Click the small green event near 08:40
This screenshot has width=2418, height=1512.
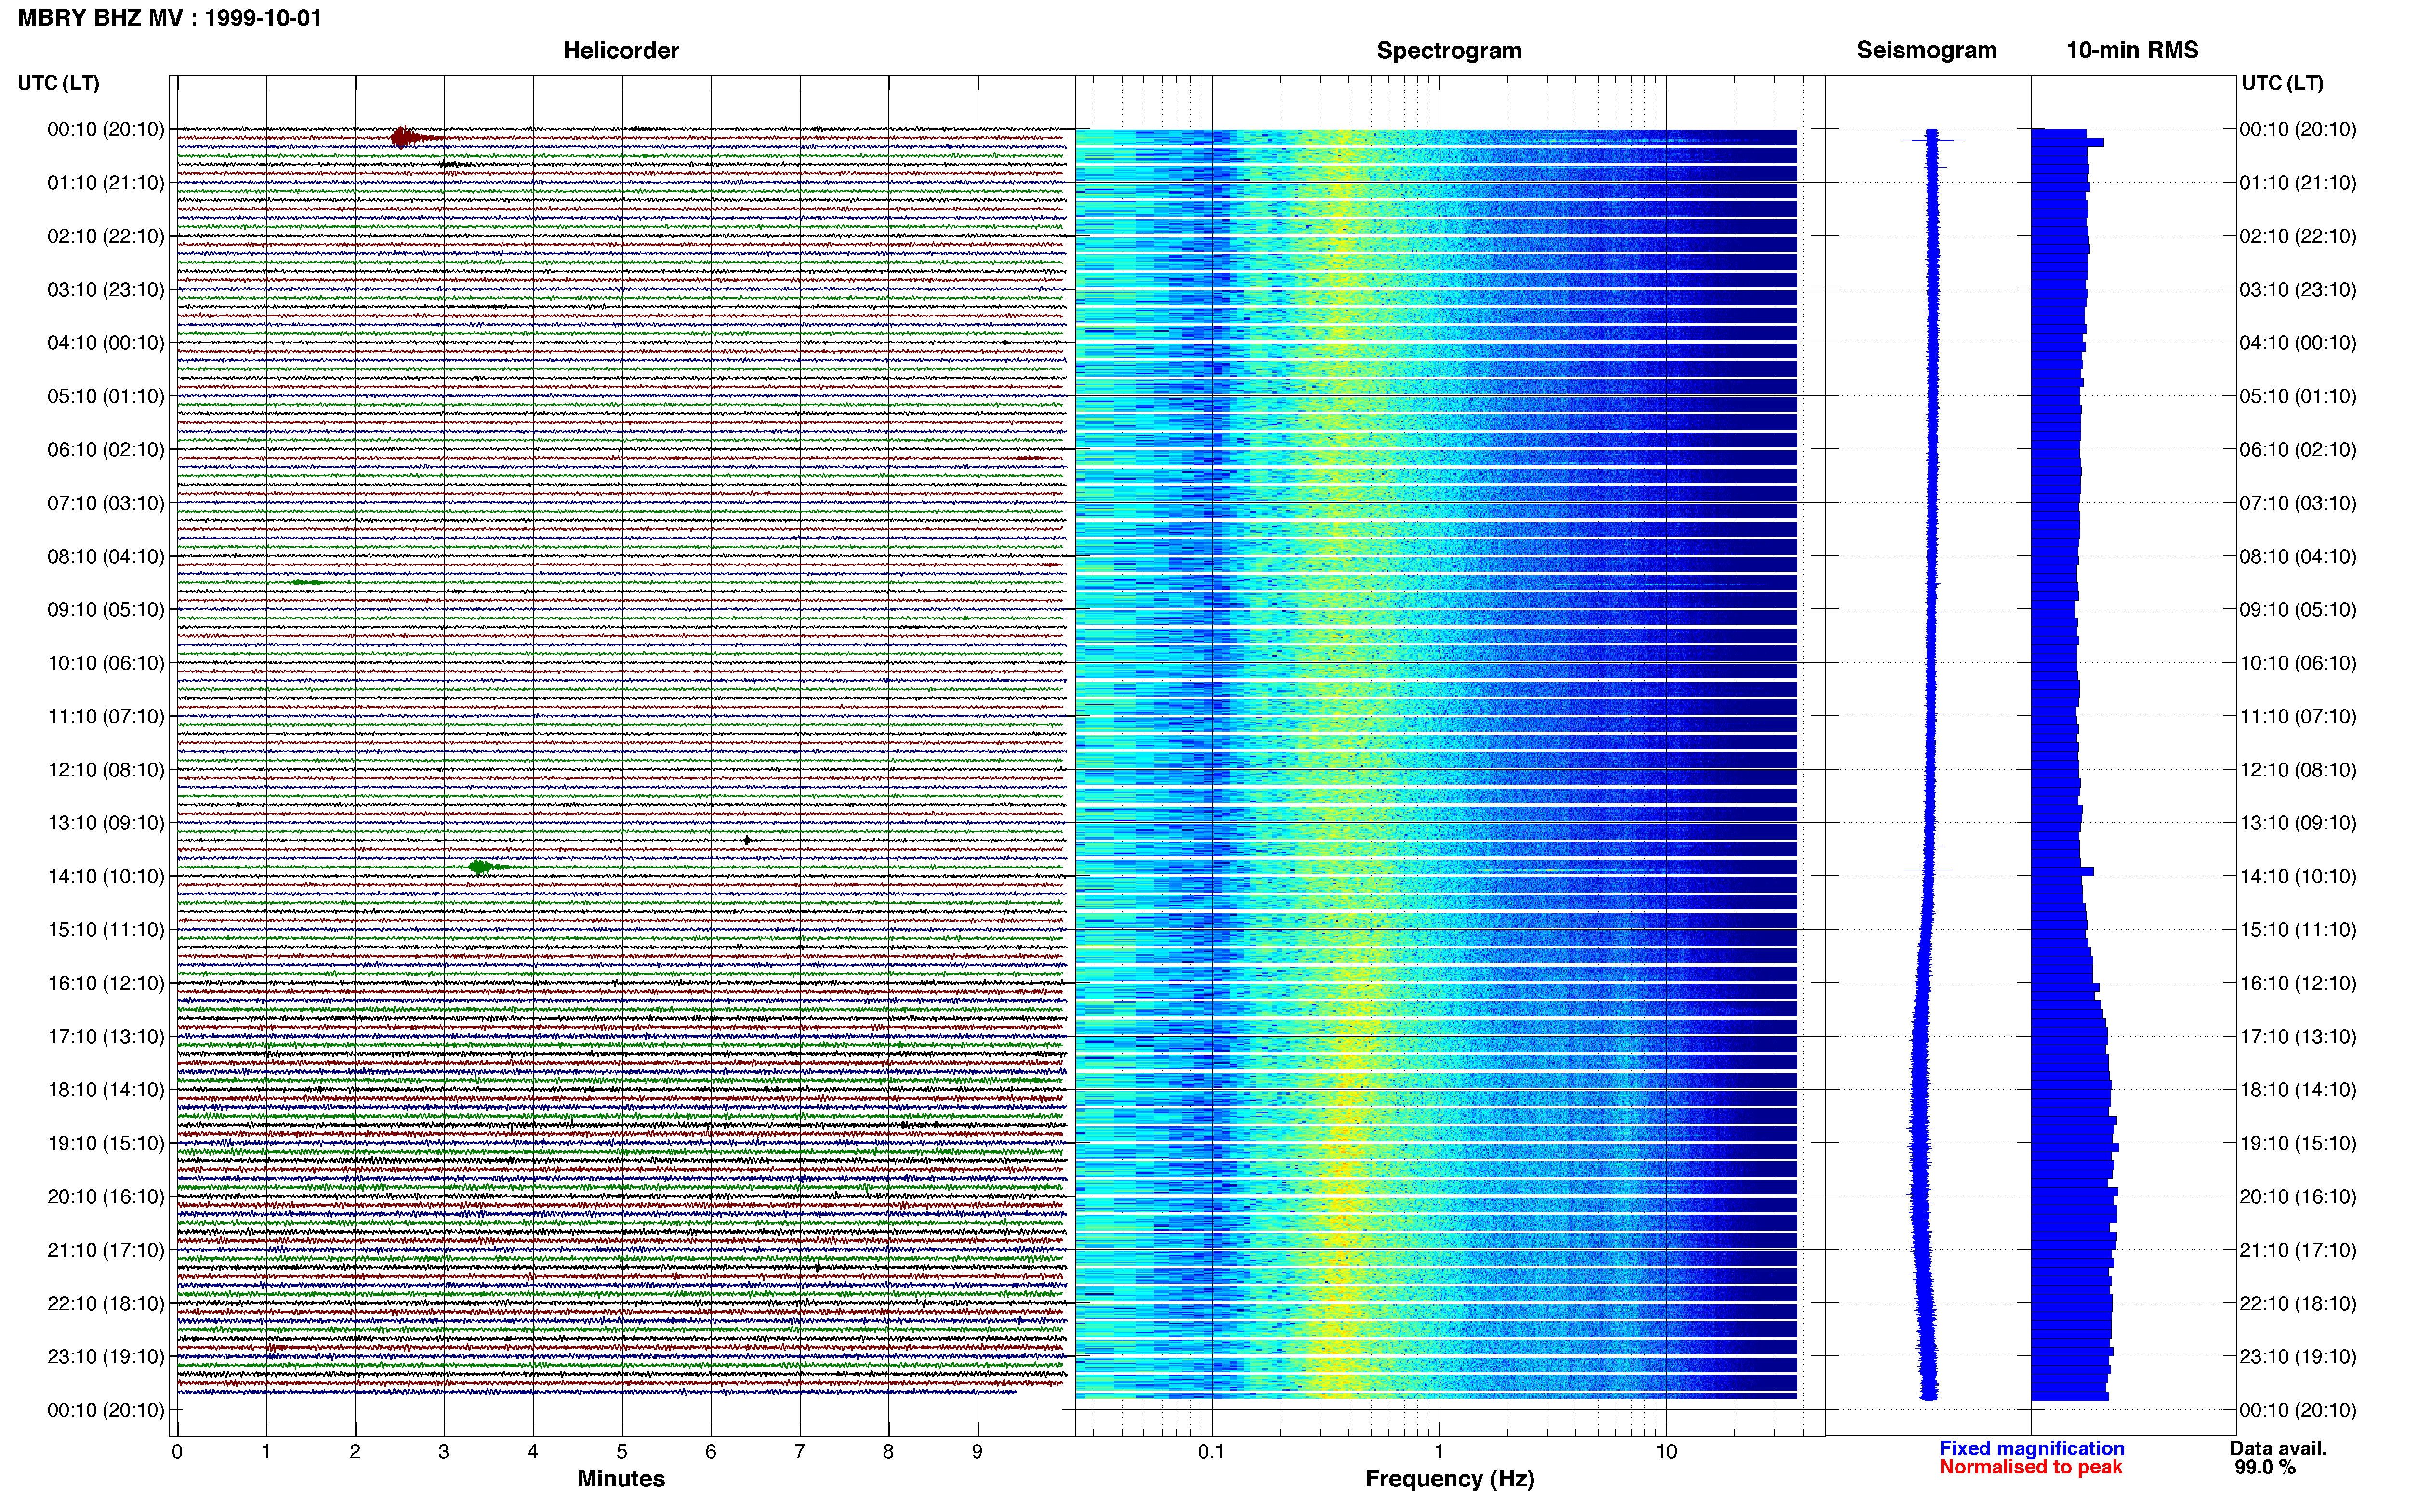(x=305, y=582)
